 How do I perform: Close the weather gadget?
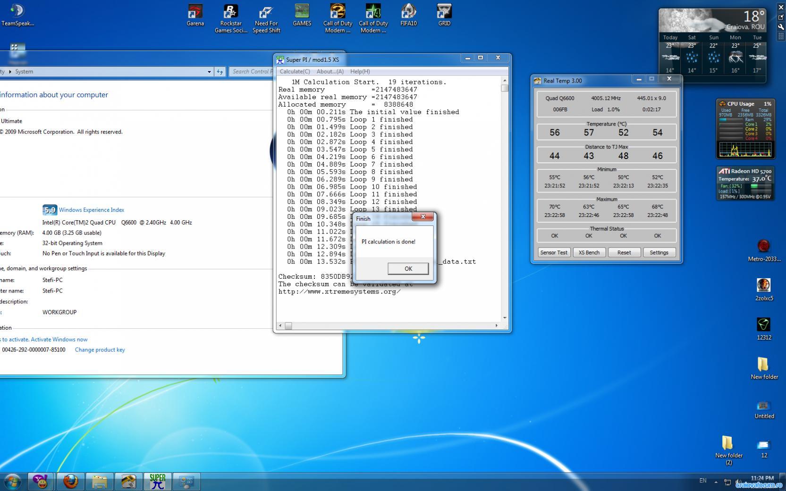pos(781,8)
